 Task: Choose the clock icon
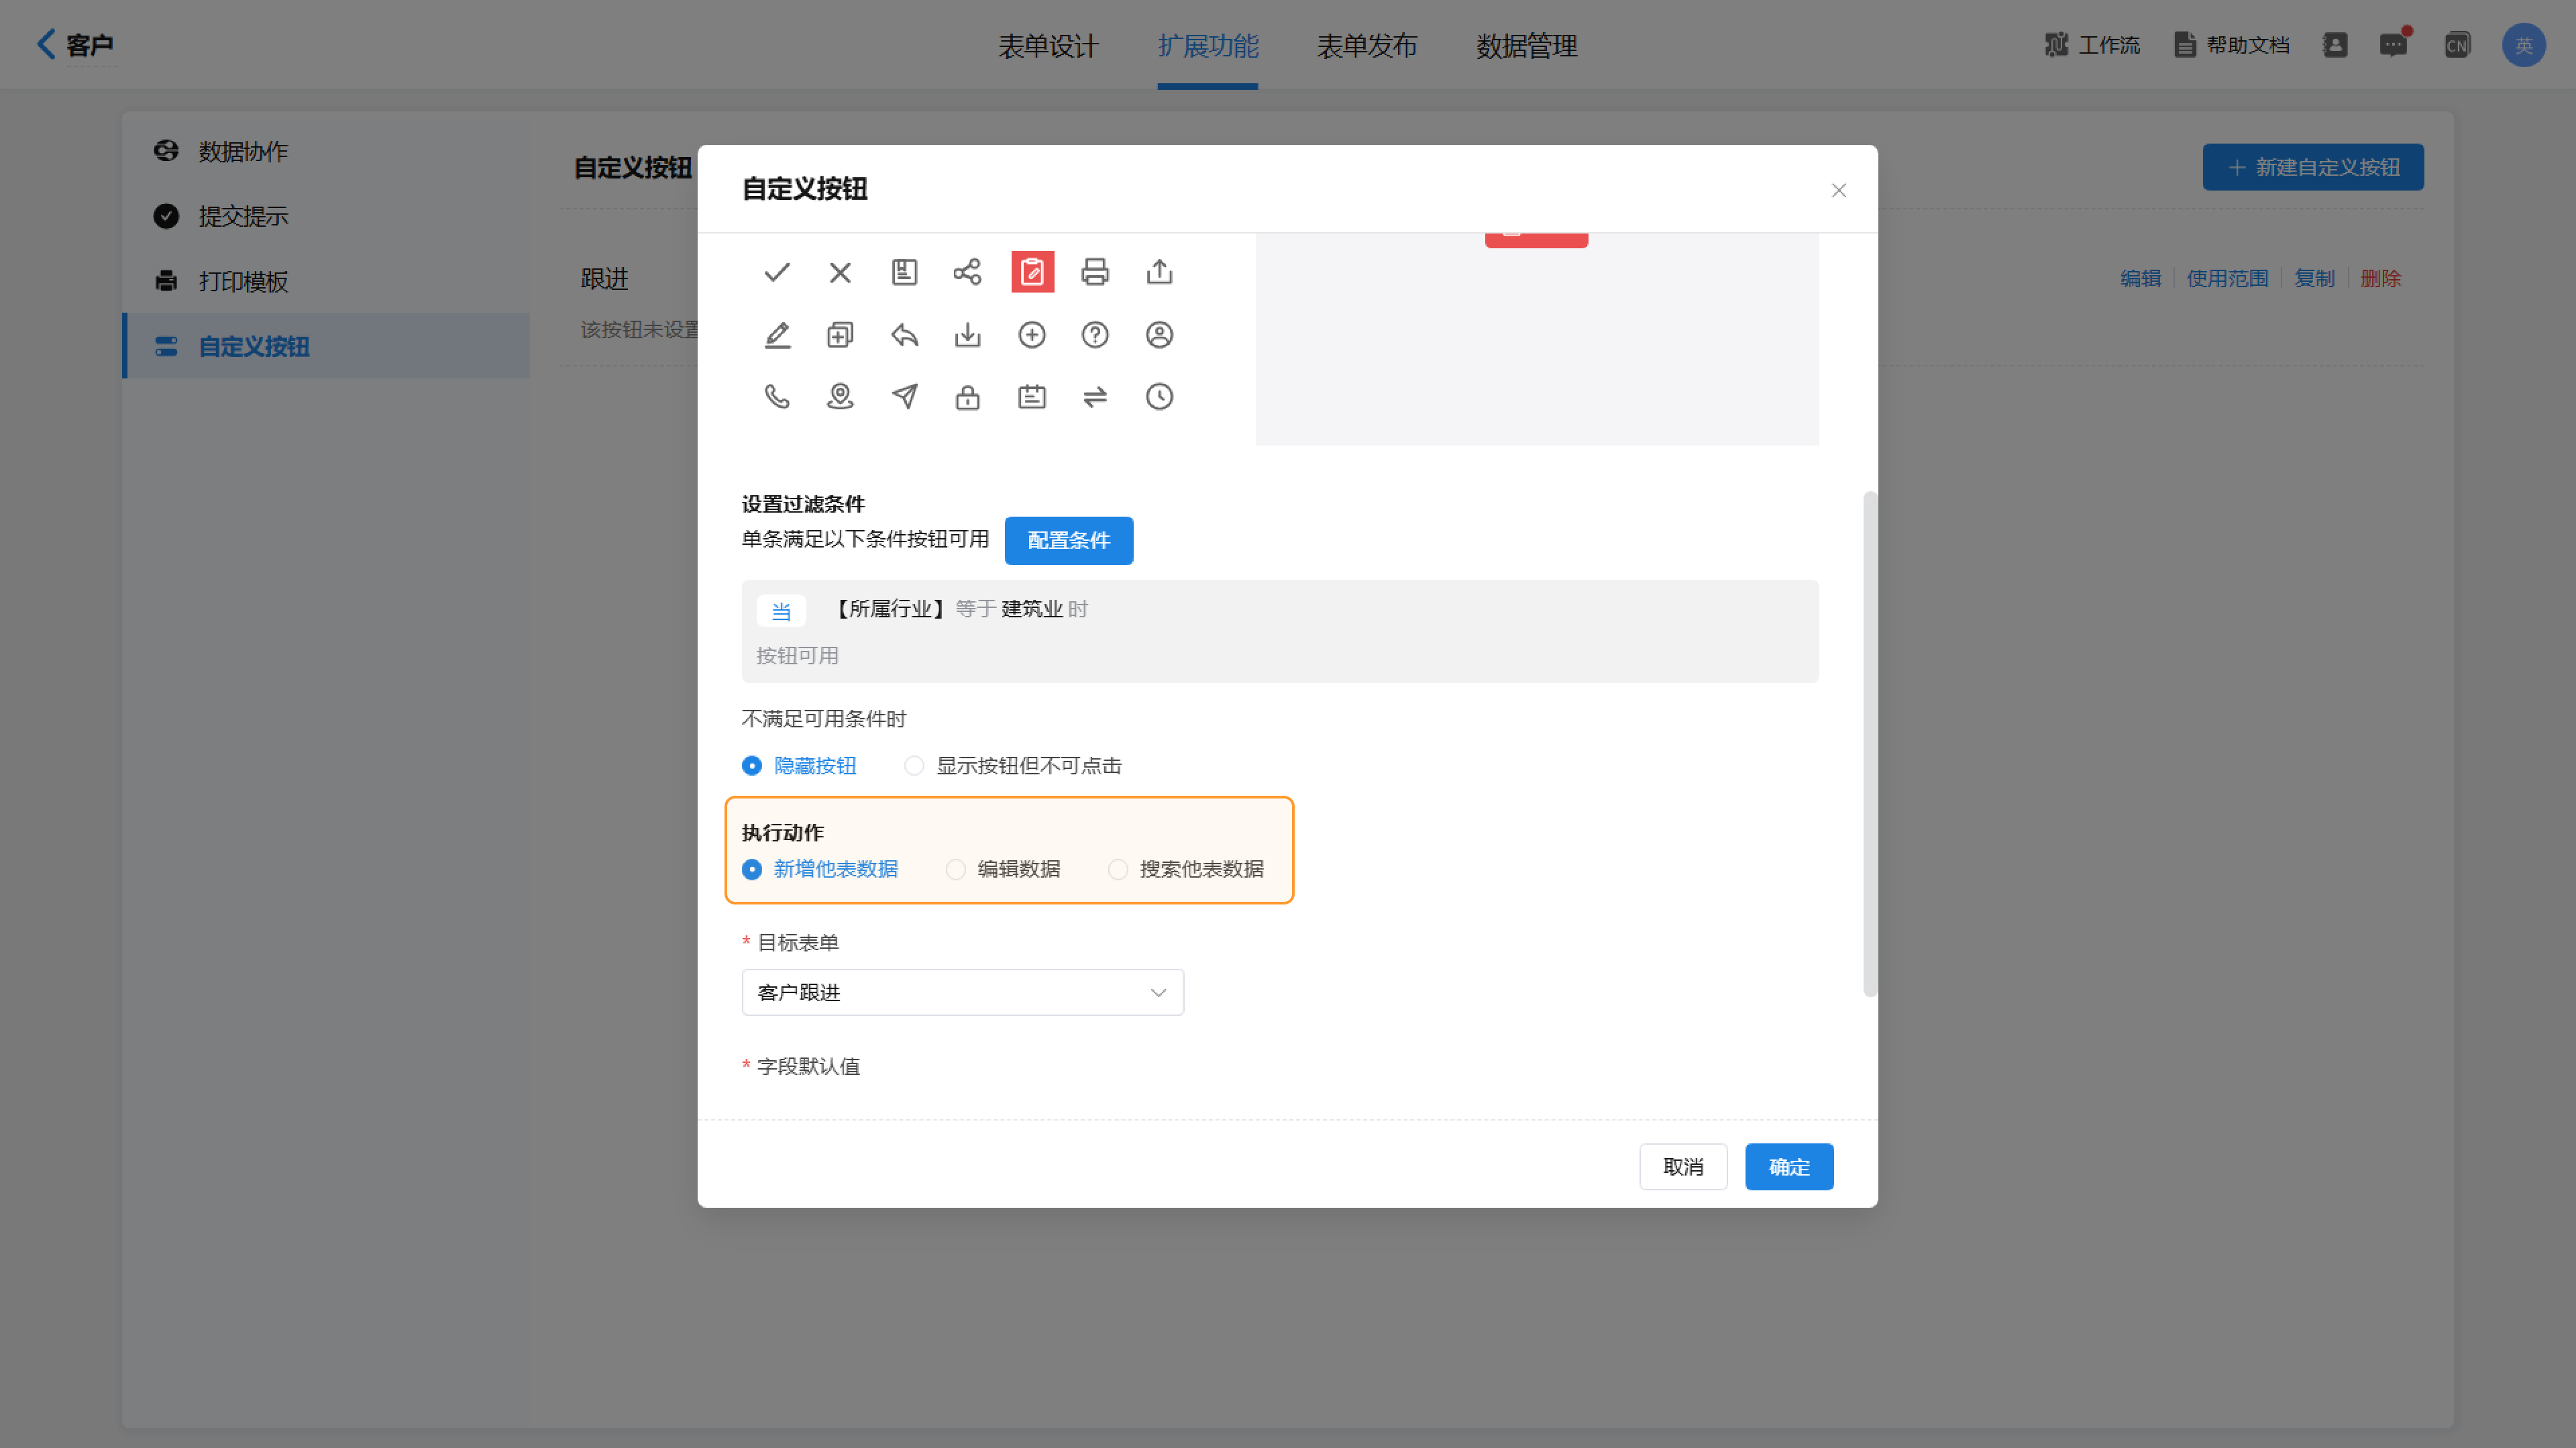1159,397
